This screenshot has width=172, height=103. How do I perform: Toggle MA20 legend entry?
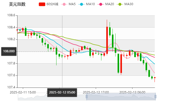106,4
